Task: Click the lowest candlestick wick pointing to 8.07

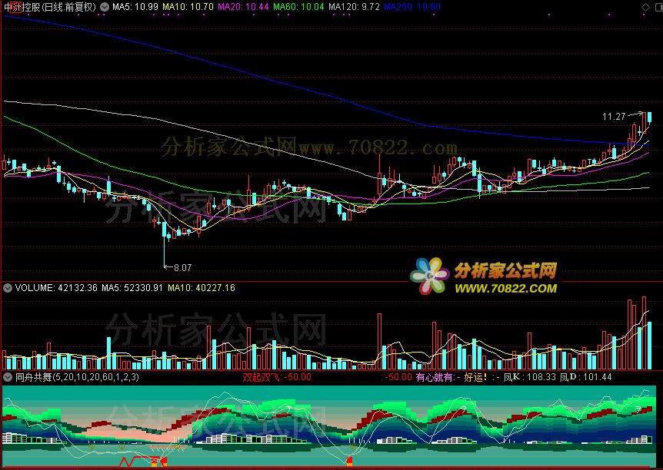Action: pyautogui.click(x=164, y=253)
